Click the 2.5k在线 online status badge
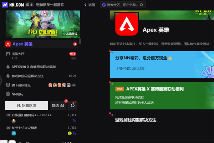214x143 pixels. coord(70,34)
